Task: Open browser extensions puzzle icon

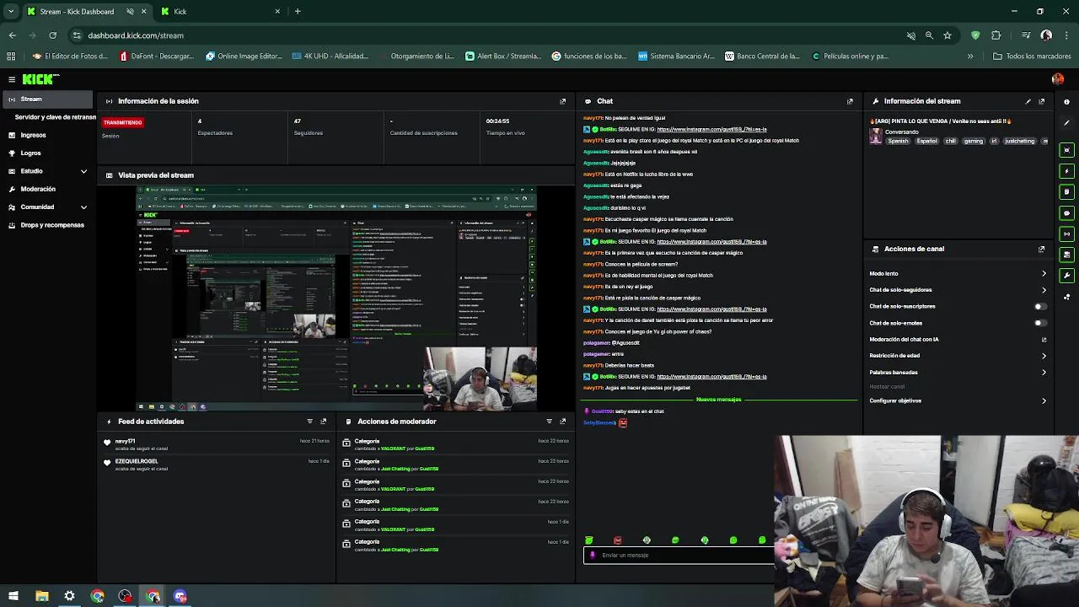Action: point(996,35)
